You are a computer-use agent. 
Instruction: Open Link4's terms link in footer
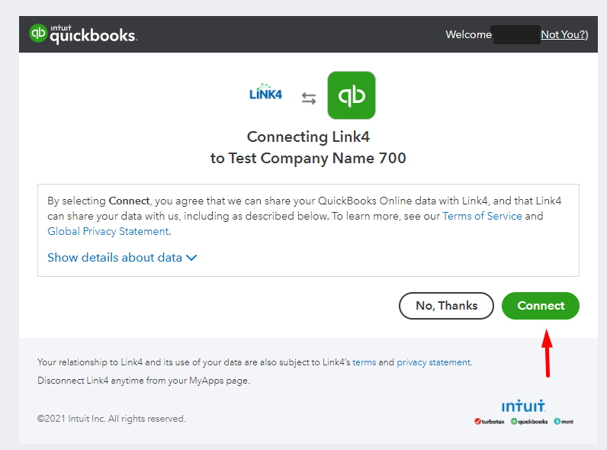365,362
